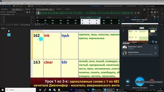Switch to Edge browser 'Ink' taskbar button

[x=97, y=90]
